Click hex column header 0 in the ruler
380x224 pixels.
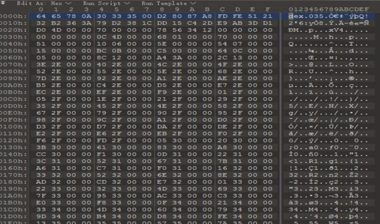(x=41, y=9)
